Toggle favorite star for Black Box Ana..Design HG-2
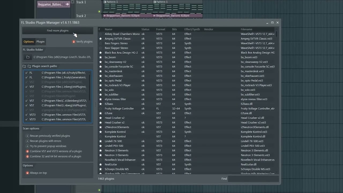 (100, 53)
